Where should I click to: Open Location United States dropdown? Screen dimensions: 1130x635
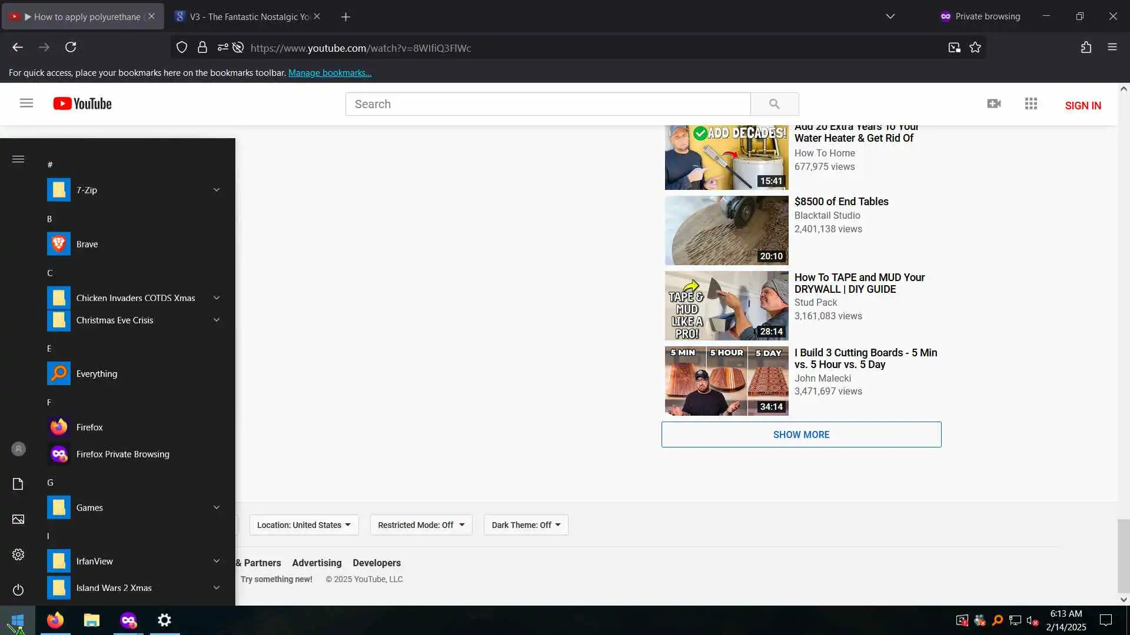[x=304, y=525]
